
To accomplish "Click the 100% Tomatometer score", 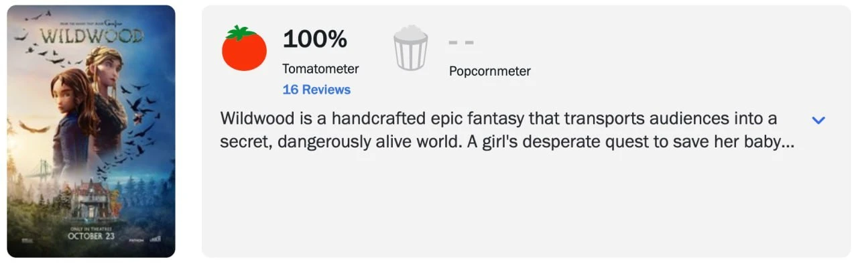I will tap(315, 39).
